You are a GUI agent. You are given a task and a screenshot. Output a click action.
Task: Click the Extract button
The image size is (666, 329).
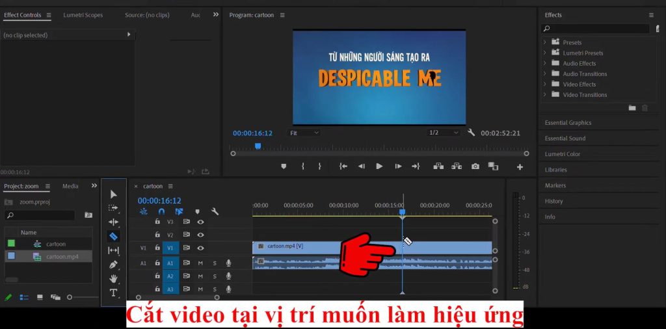tap(457, 166)
